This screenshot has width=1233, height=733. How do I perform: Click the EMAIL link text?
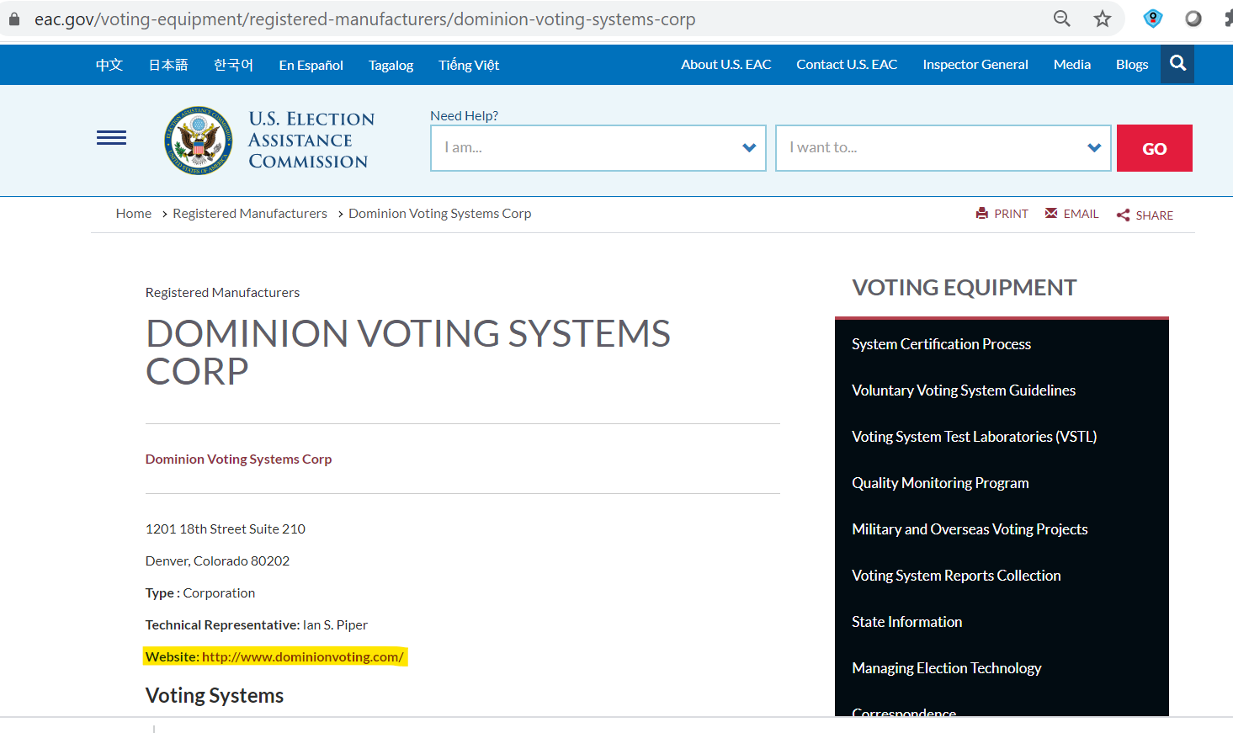pyautogui.click(x=1081, y=214)
